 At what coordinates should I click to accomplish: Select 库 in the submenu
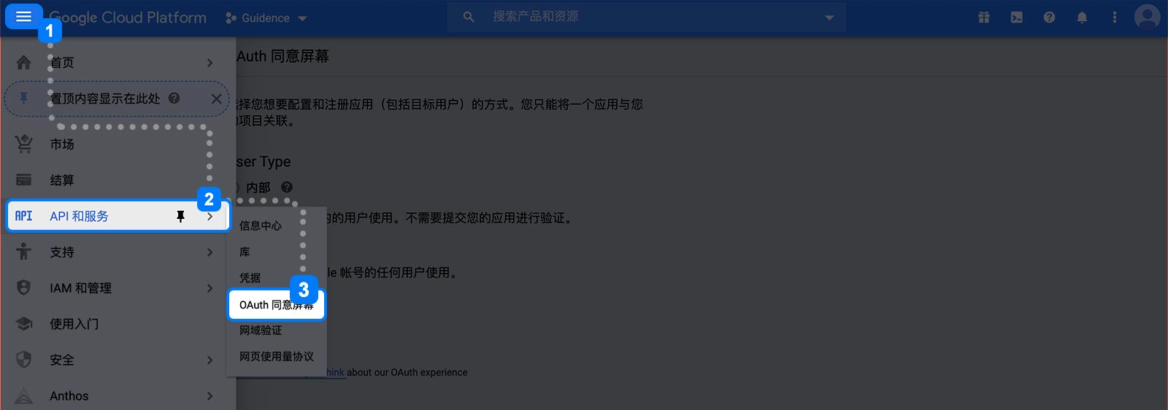pyautogui.click(x=245, y=252)
